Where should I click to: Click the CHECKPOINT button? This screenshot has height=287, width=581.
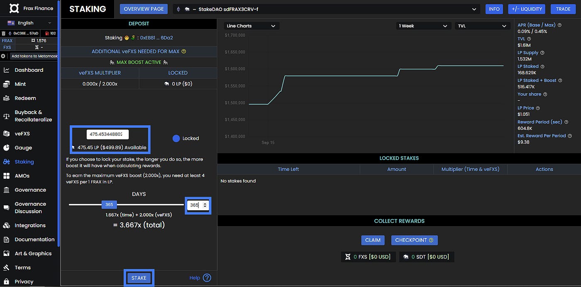click(414, 240)
